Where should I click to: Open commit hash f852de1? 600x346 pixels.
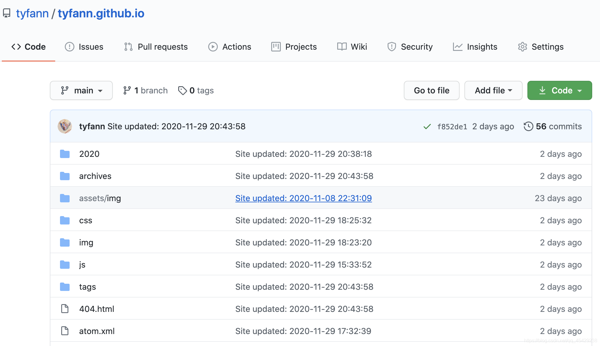(452, 127)
